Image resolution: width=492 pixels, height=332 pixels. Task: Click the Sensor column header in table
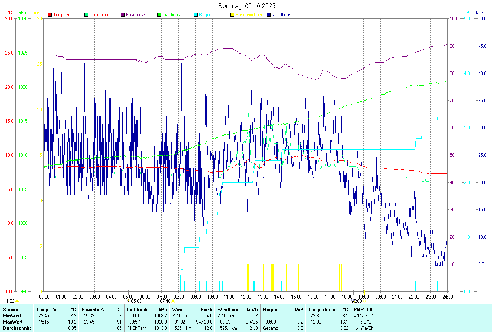[x=10, y=310]
